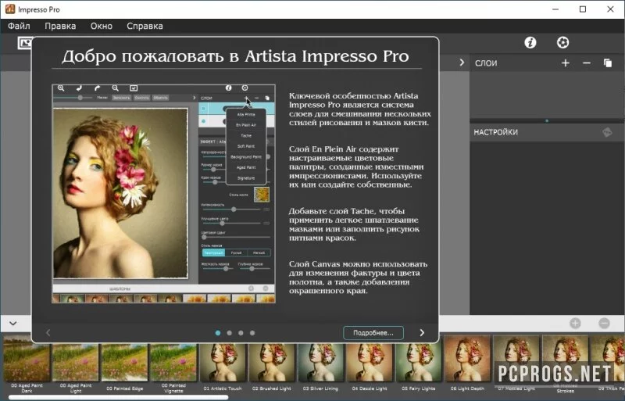Apply the 04 Dazzle Light preset

(x=370, y=363)
